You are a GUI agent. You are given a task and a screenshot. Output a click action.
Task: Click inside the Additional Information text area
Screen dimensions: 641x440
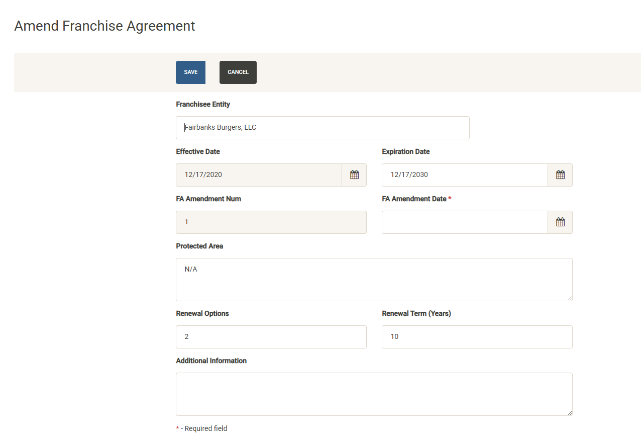point(374,394)
